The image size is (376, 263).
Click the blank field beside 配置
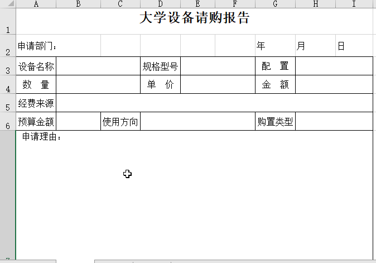click(x=334, y=66)
